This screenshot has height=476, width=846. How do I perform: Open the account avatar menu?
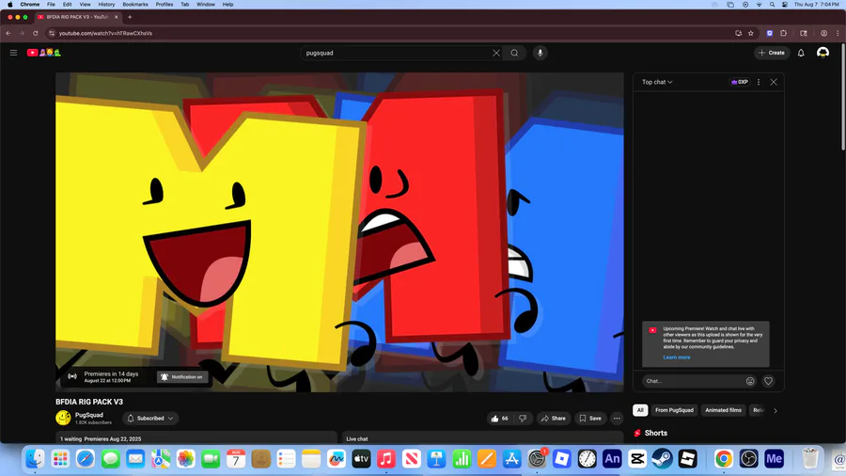pos(822,53)
